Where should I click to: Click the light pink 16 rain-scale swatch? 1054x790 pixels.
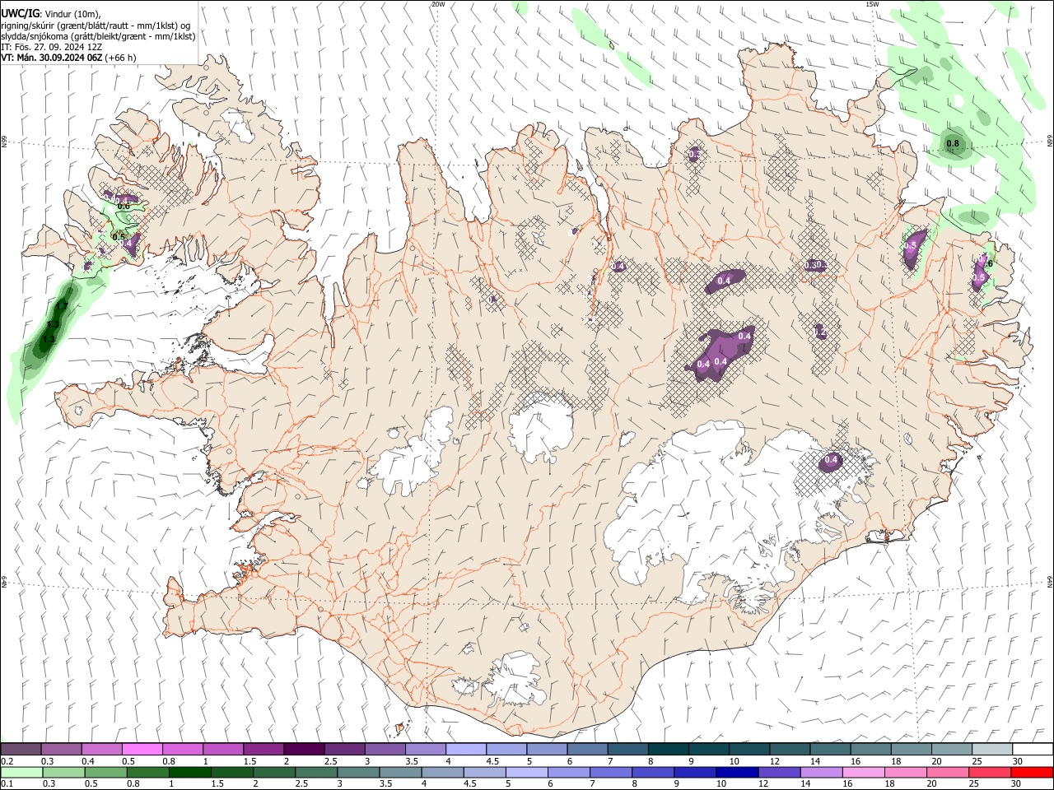pos(863,773)
